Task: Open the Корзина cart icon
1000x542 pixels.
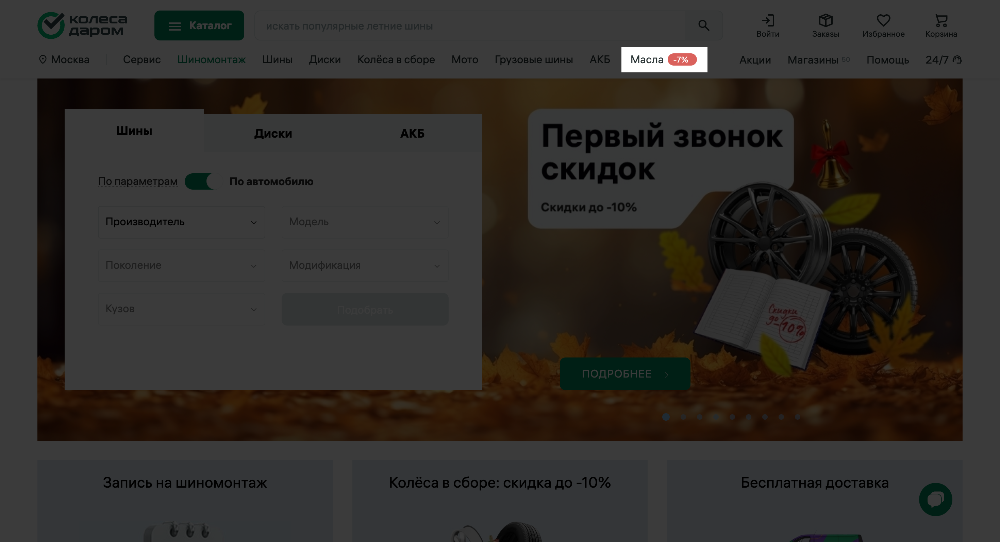Action: pyautogui.click(x=941, y=20)
